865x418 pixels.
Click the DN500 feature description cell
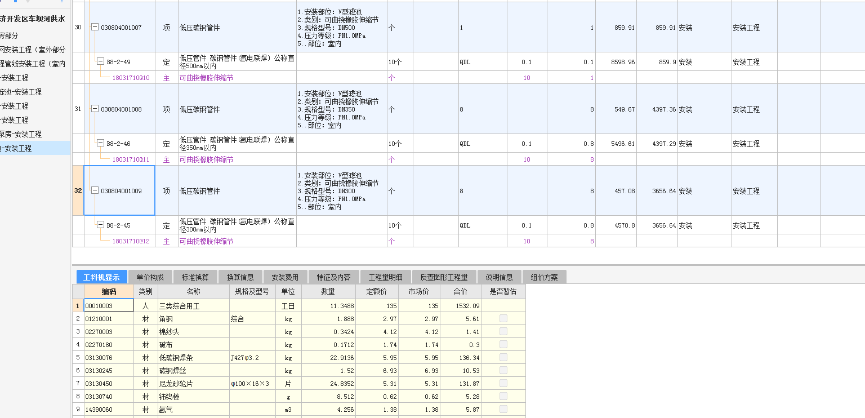point(341,28)
